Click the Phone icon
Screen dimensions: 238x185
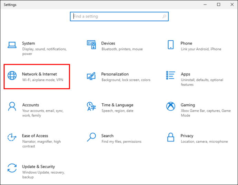click(x=171, y=45)
